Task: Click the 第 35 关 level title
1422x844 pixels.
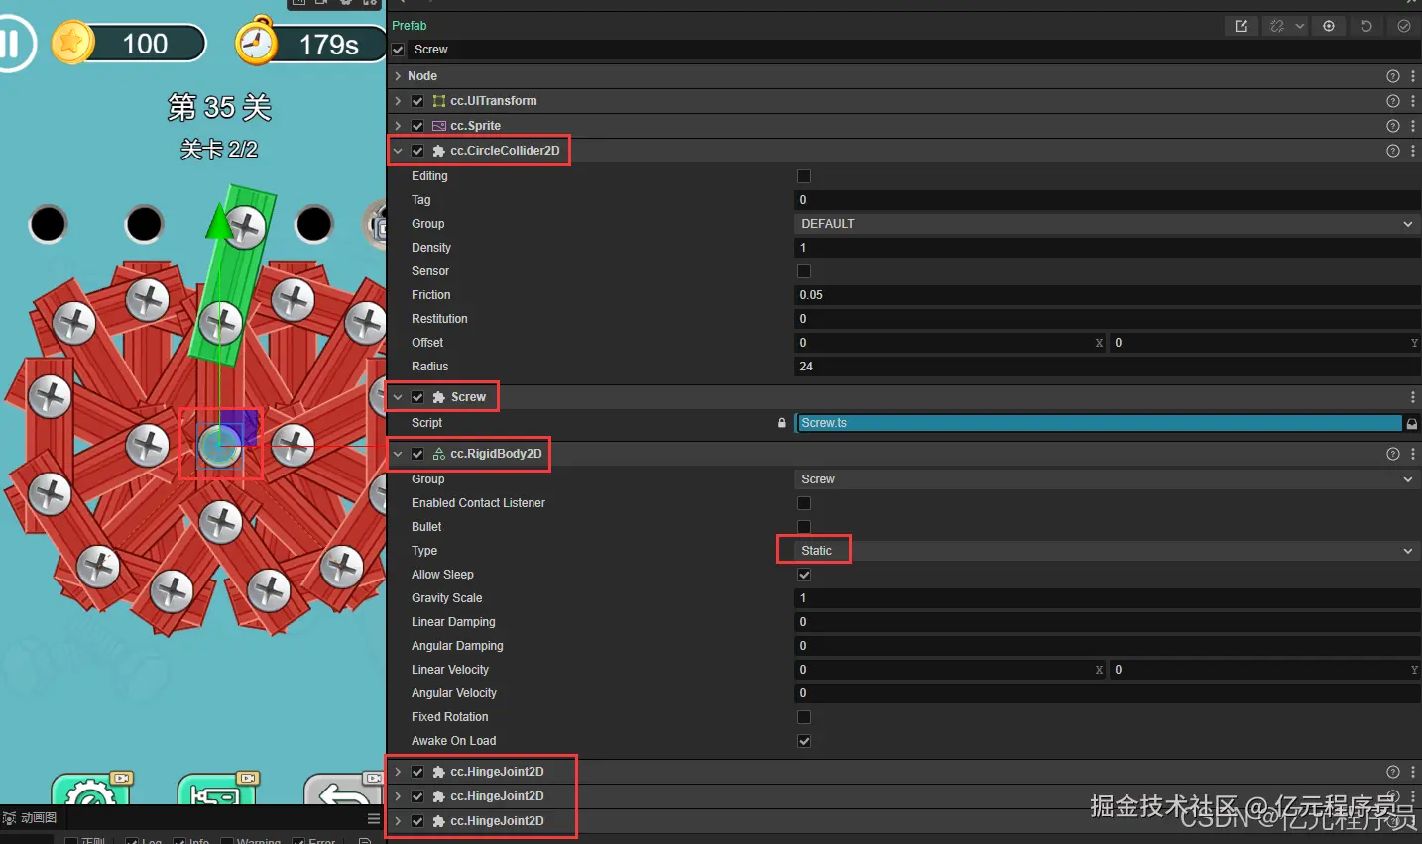Action: pos(219,107)
